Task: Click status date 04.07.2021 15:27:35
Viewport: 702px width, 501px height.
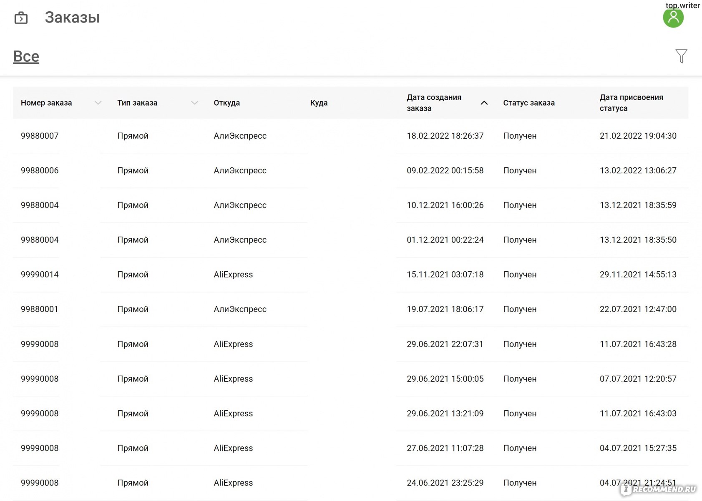Action: point(638,448)
